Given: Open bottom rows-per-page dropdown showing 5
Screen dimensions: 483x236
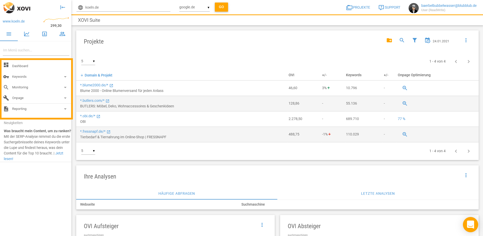Looking at the screenshot, I should click(x=88, y=151).
